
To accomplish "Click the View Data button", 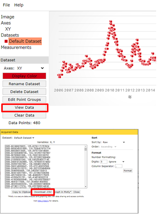I will coord(24,107).
